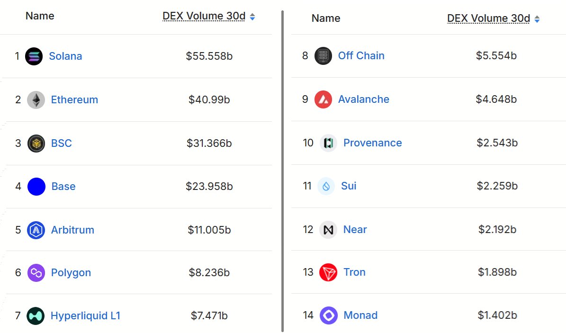Screen dimensions: 566x333
Task: Click the Arbitrum logo icon
Action: coord(36,230)
